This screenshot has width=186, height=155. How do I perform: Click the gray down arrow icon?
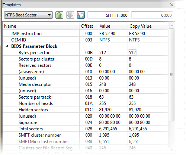click(70, 15)
